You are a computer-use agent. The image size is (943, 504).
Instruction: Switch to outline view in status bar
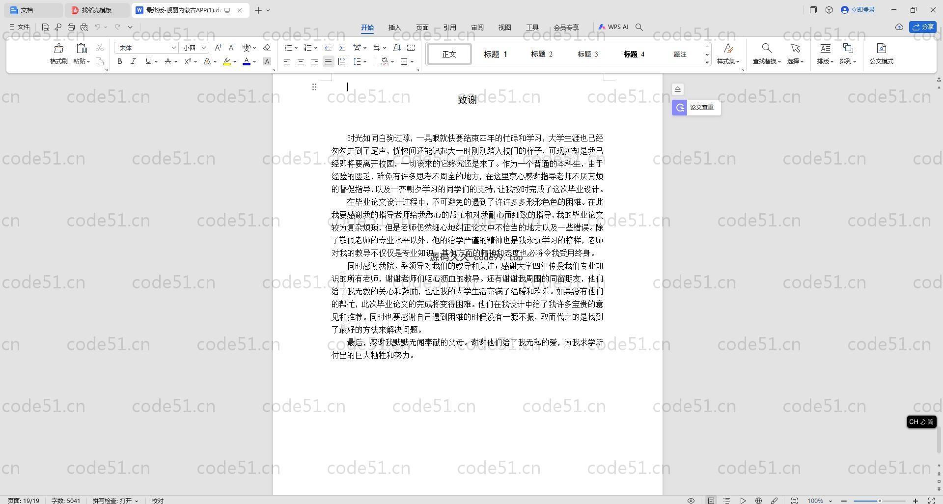click(727, 501)
